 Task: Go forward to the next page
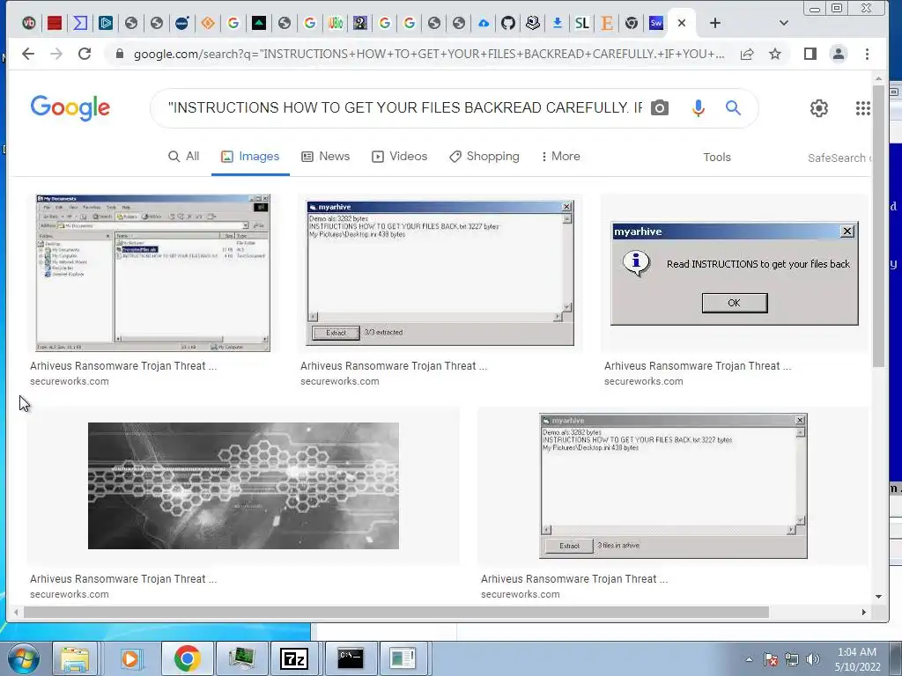pos(56,54)
